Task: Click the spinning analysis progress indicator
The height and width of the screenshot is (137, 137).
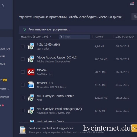Action: [24, 30]
